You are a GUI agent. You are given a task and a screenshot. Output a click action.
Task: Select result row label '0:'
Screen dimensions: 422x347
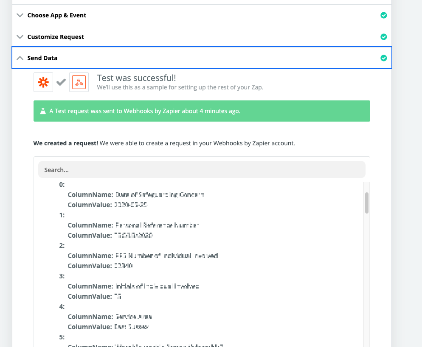pos(62,184)
